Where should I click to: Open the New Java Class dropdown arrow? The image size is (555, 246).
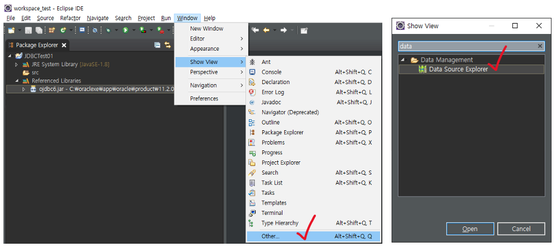pyautogui.click(x=71, y=31)
